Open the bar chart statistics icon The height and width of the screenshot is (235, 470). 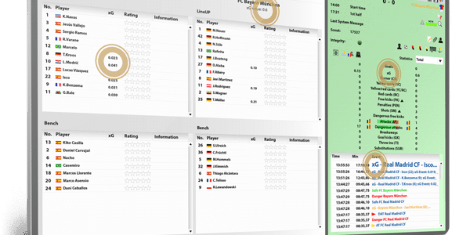pos(350,54)
